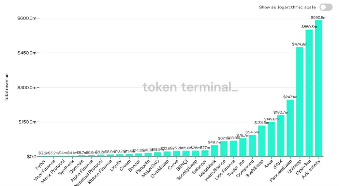The width and height of the screenshot is (339, 186).
Task: Click the SushiSwap bar
Action: [262, 141]
